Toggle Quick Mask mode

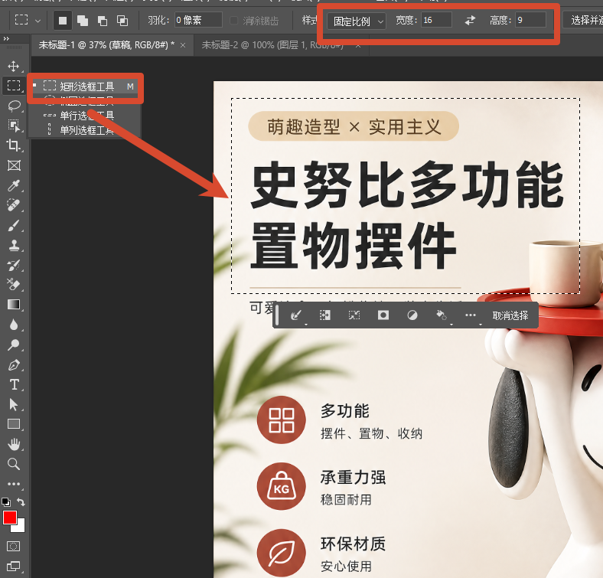(14, 546)
